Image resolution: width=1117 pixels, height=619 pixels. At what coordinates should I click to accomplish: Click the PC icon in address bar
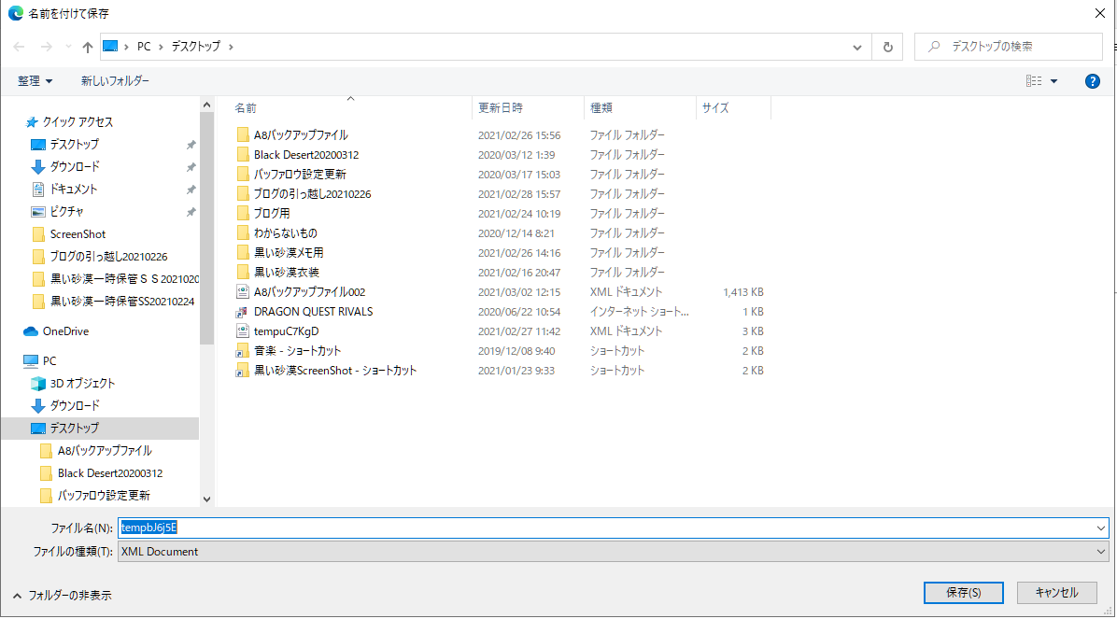pos(110,47)
